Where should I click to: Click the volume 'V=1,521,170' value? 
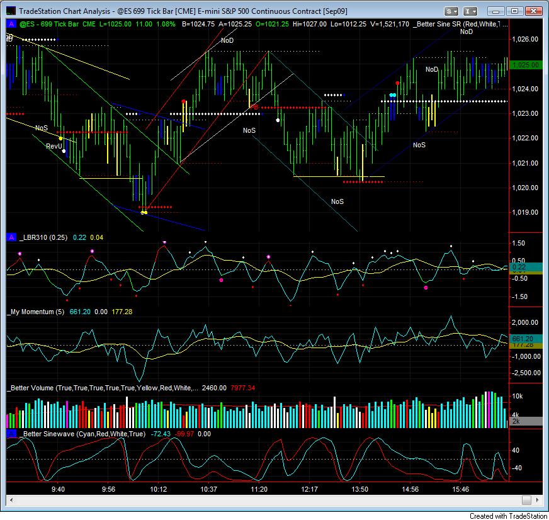click(390, 24)
